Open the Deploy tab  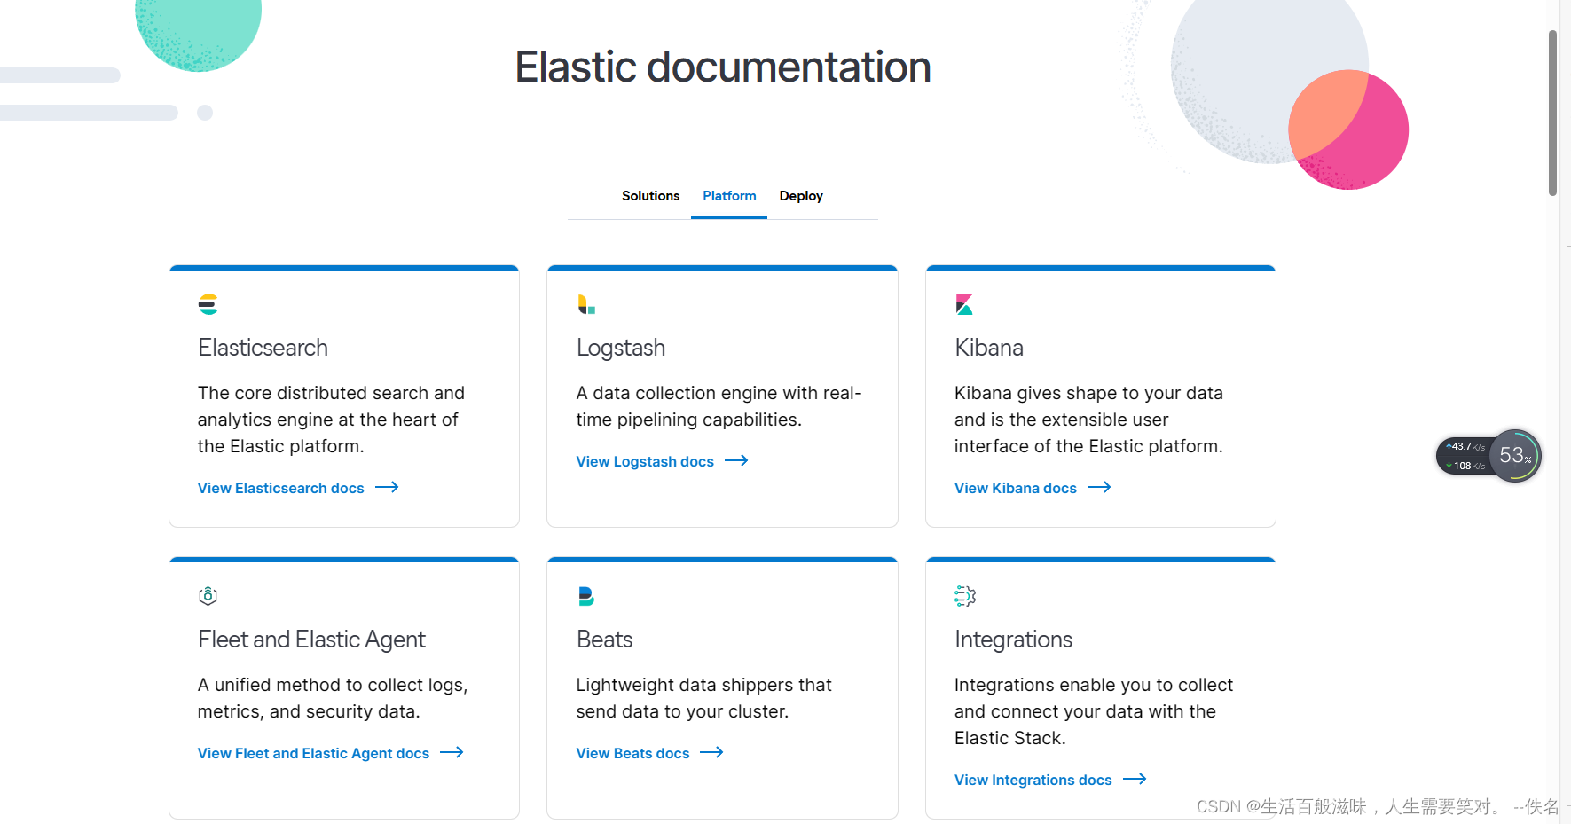[x=801, y=196]
